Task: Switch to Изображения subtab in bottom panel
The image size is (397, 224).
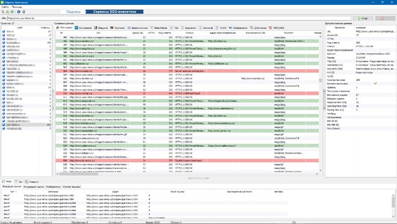Action: coord(53,187)
